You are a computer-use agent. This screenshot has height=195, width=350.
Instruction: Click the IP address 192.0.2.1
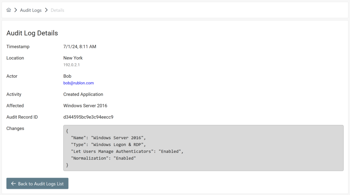pos(71,65)
